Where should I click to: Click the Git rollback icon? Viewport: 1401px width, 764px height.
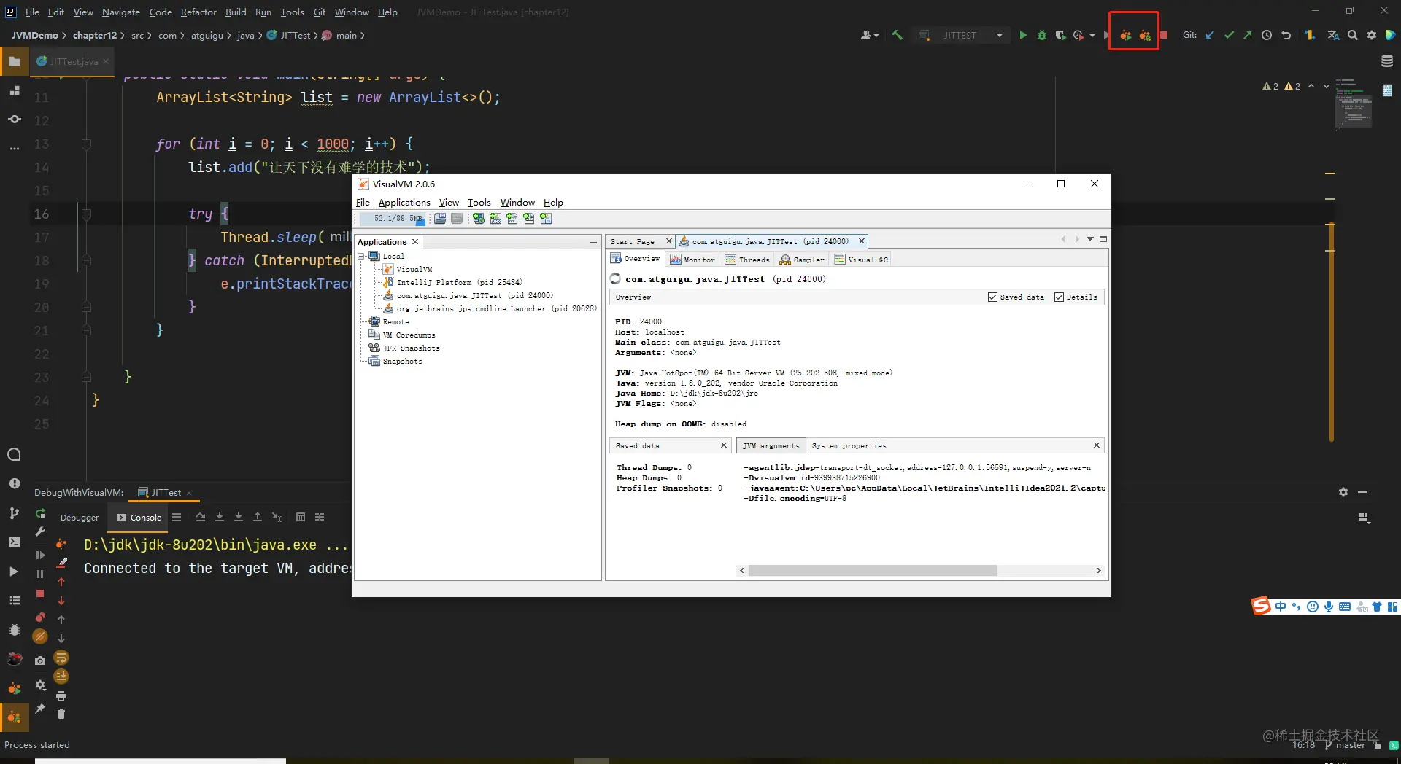click(x=1286, y=35)
